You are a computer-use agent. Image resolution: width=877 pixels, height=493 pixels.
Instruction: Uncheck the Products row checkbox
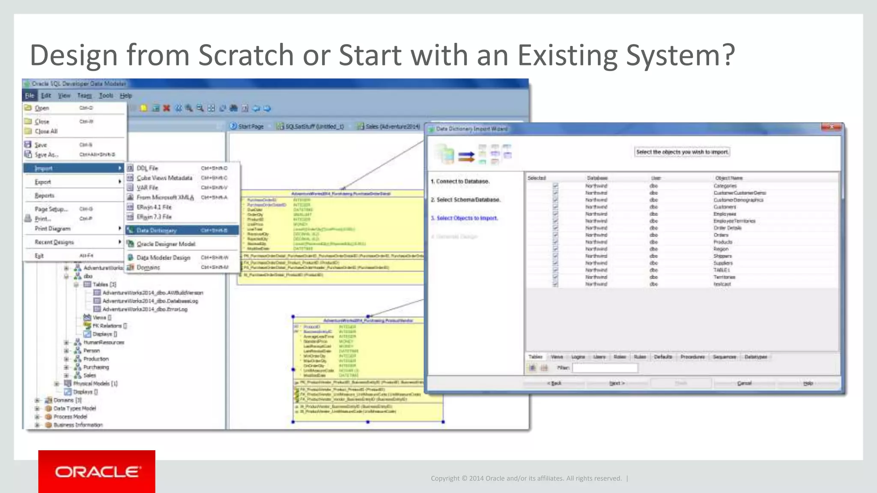click(555, 242)
